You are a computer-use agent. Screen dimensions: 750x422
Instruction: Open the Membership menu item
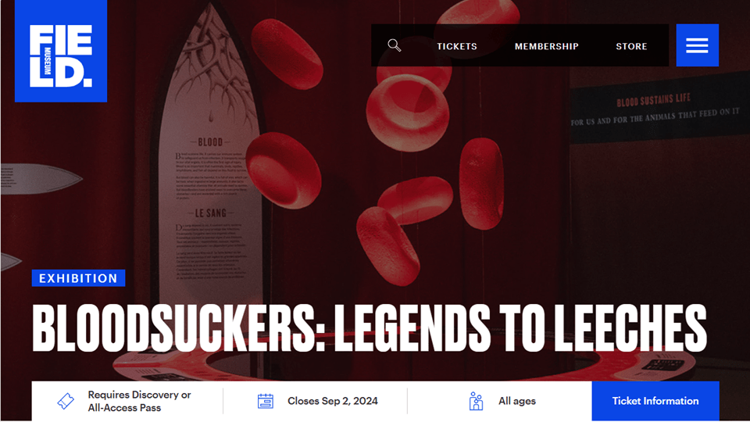pyautogui.click(x=547, y=46)
